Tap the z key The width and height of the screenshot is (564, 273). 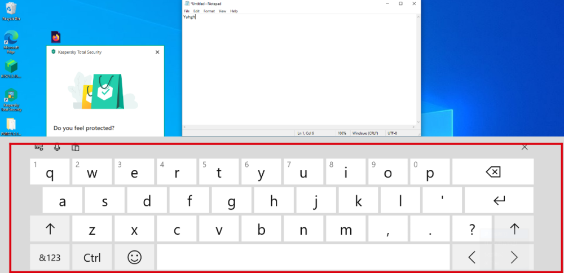tap(92, 228)
